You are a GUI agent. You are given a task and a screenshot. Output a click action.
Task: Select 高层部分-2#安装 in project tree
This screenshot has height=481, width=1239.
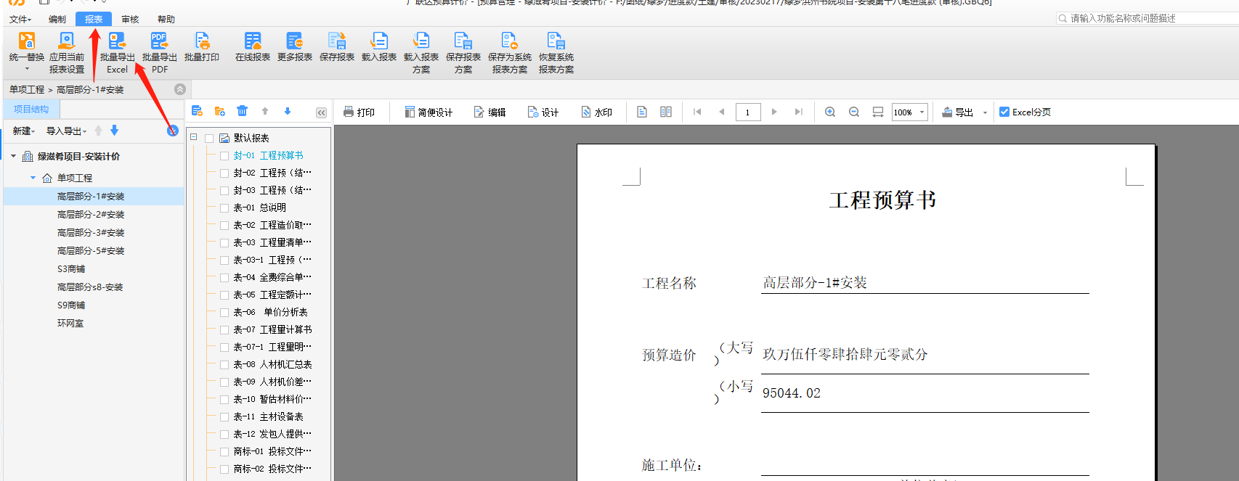pos(91,215)
